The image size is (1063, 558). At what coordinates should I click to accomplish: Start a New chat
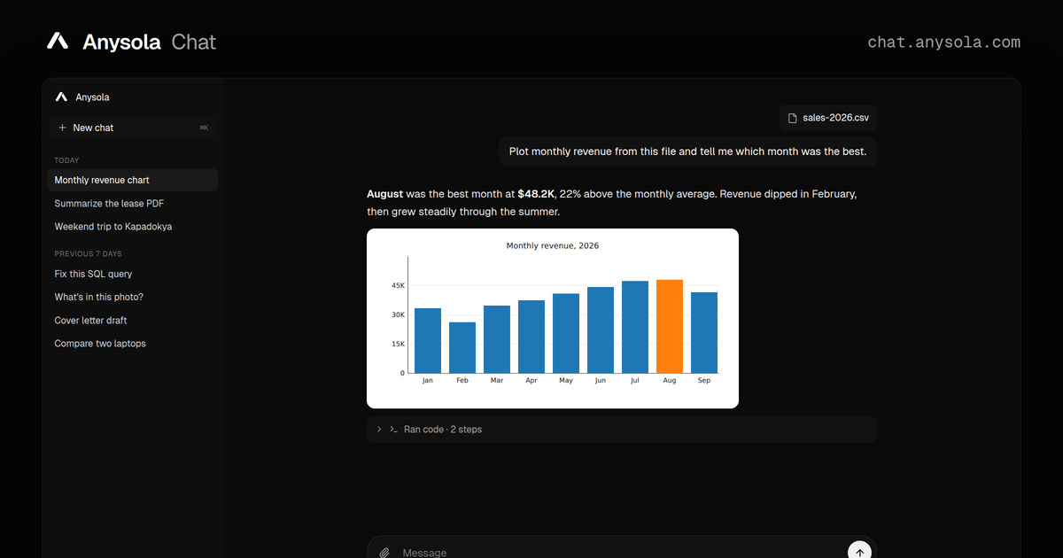(x=133, y=128)
